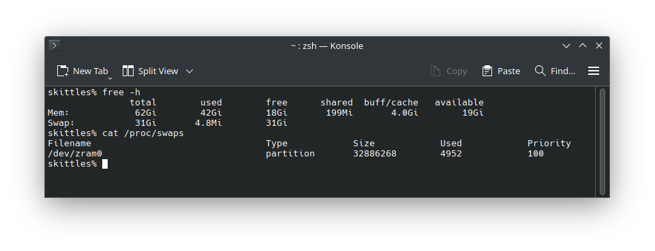
Task: Click the Copy clipboard icon
Action: (x=436, y=71)
